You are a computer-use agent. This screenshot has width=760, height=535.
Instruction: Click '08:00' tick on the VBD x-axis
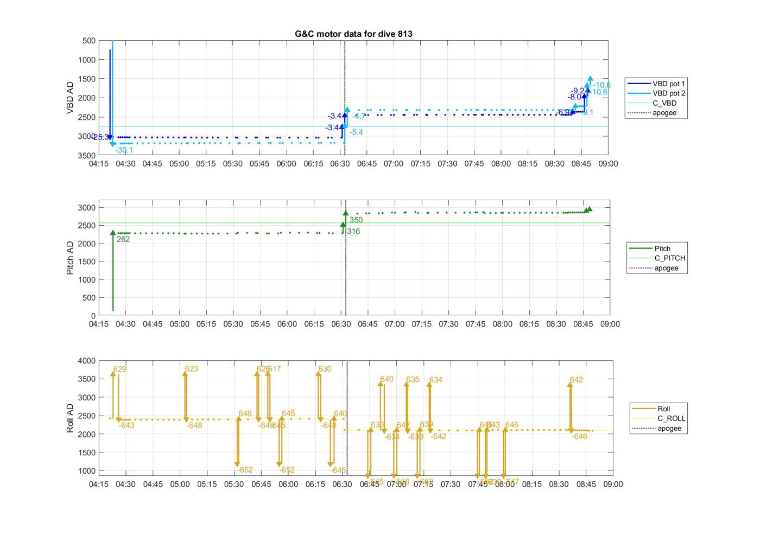[501, 164]
